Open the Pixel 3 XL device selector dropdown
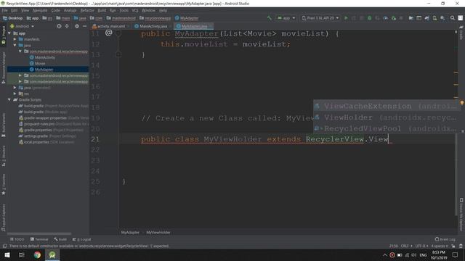 click(x=320, y=18)
